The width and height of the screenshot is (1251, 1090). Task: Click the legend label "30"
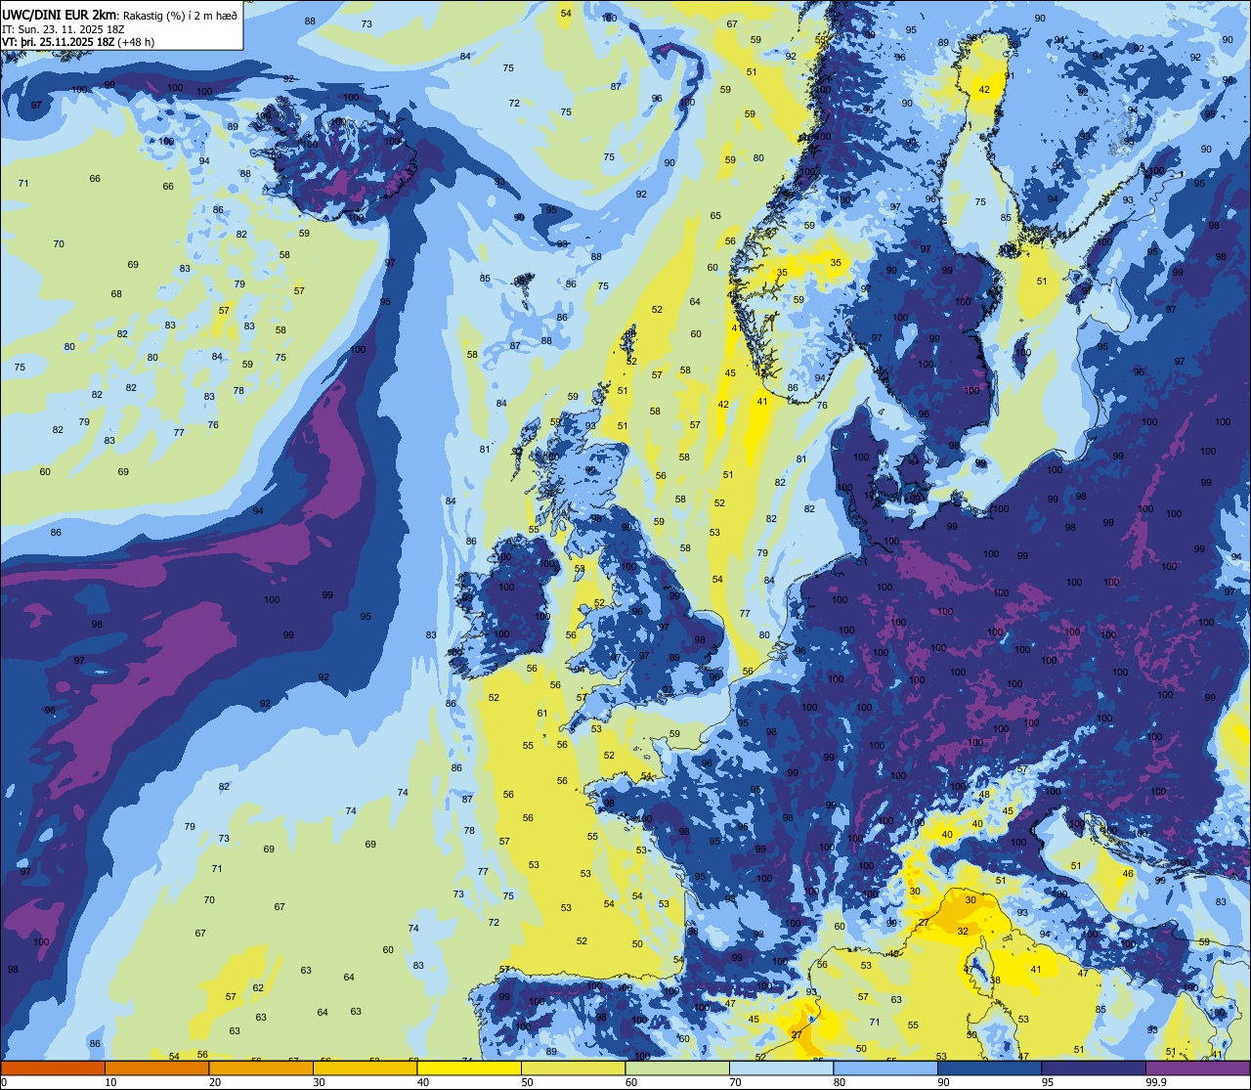[x=319, y=1081]
